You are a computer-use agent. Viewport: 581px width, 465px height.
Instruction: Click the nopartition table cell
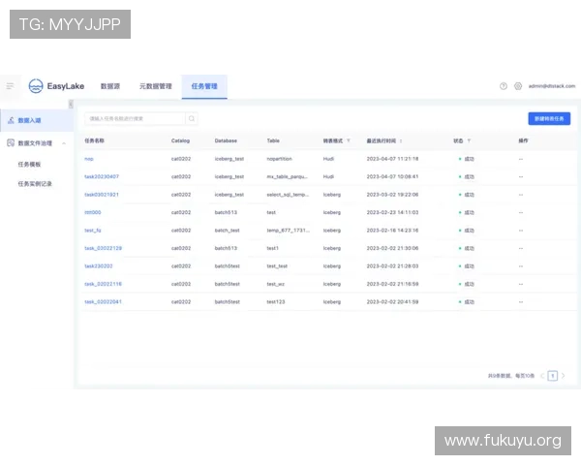(x=280, y=159)
